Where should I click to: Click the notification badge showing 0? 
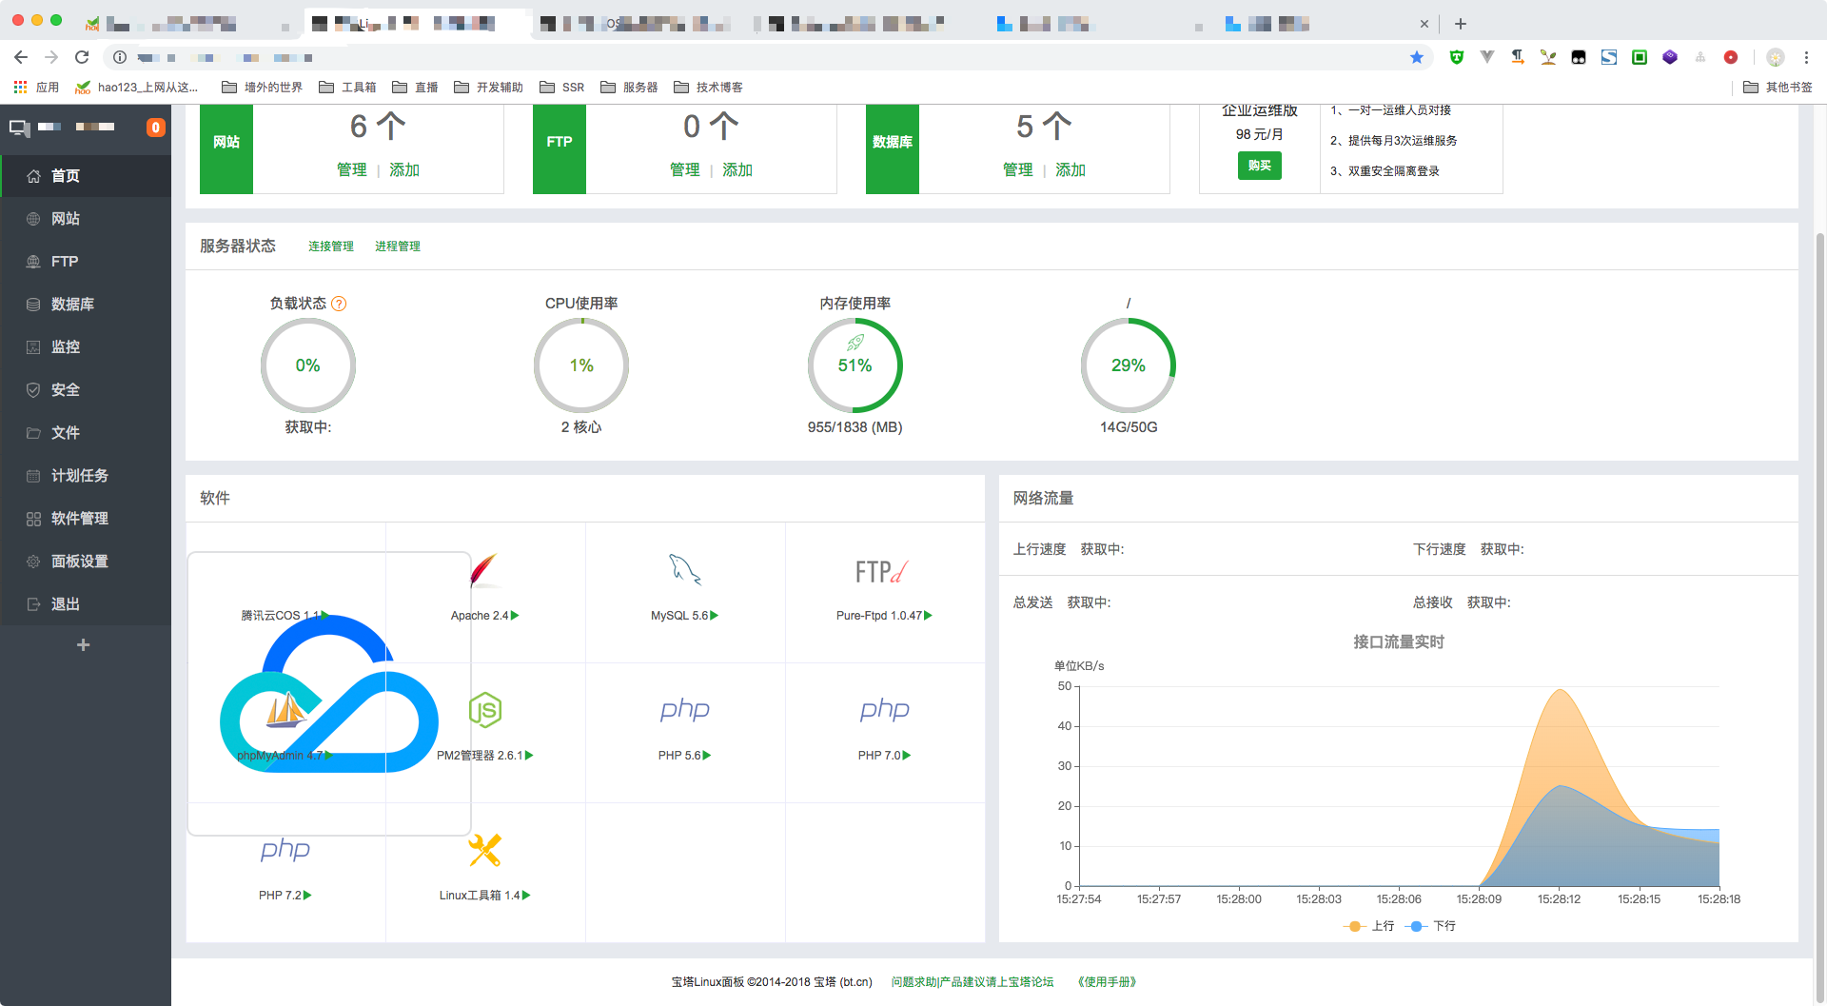point(155,128)
